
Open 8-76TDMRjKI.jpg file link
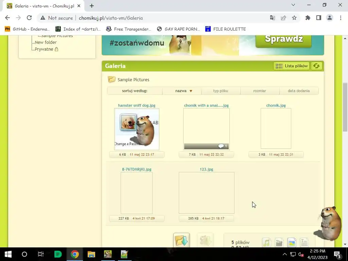tap(137, 169)
